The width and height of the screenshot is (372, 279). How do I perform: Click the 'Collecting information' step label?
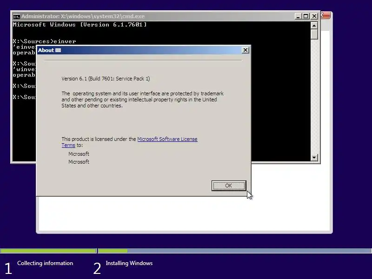(45, 263)
